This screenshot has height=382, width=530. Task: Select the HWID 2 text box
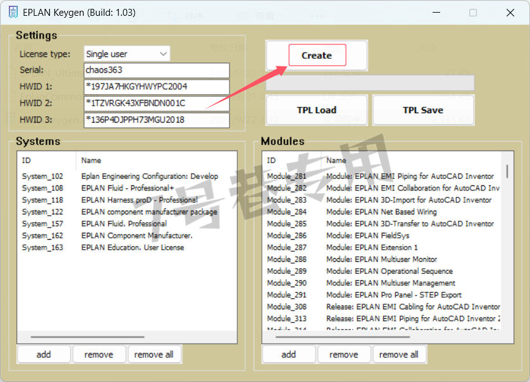click(156, 103)
